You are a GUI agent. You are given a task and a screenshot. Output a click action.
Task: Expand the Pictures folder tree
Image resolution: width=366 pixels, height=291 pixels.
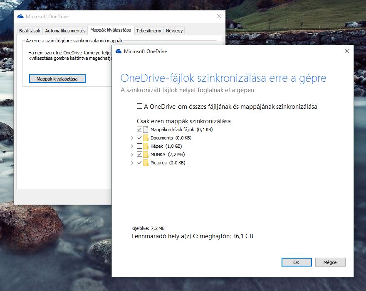(x=132, y=163)
